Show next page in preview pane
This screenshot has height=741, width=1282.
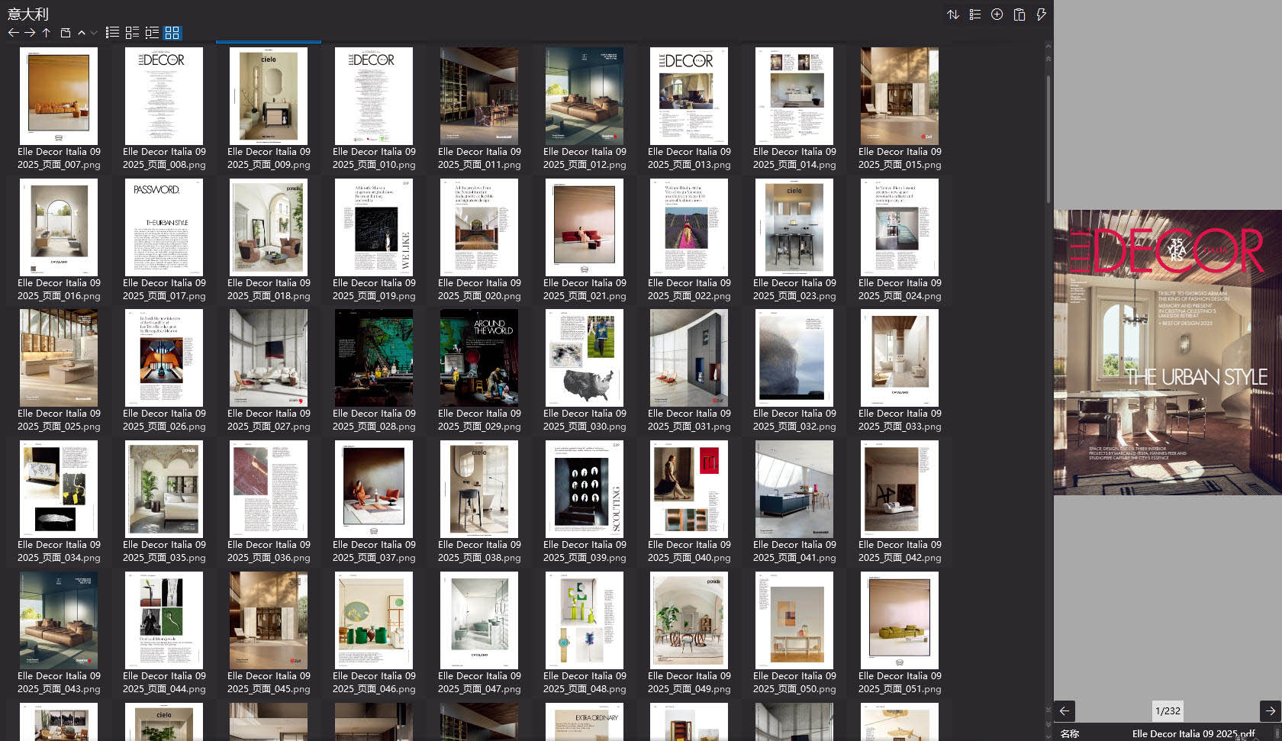coord(1271,710)
